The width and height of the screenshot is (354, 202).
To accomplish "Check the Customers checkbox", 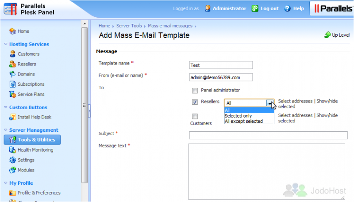I will 195,116.
